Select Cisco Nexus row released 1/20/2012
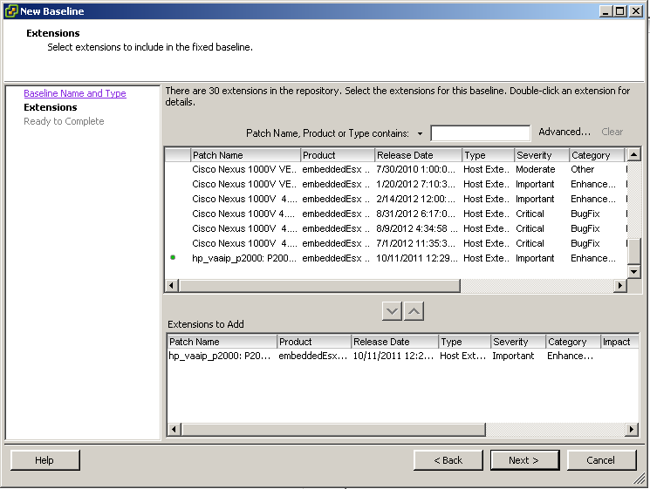 pyautogui.click(x=396, y=184)
